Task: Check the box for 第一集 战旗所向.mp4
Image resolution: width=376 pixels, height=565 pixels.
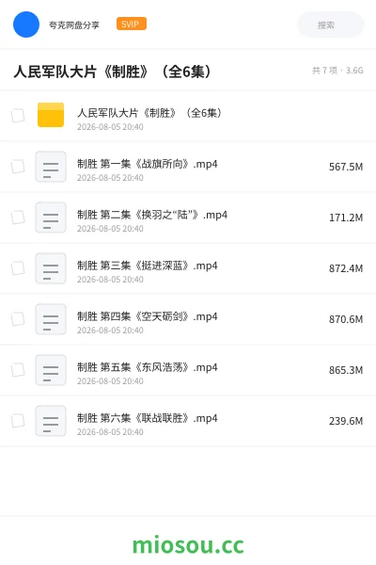Action: [x=18, y=167]
